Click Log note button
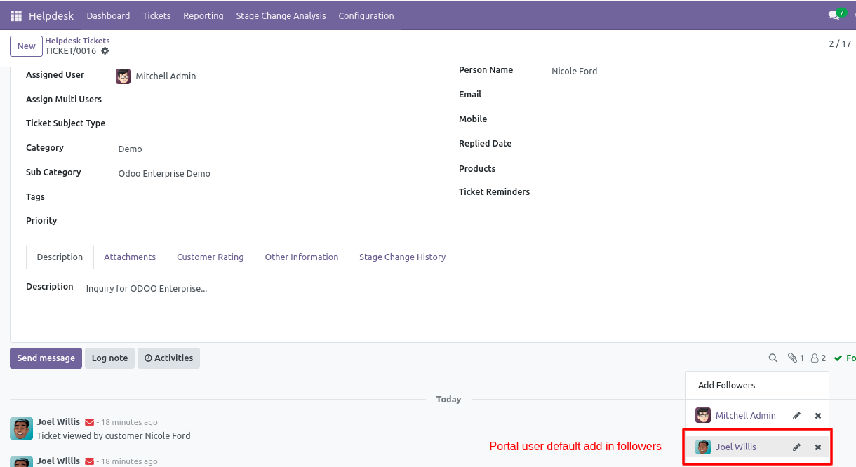 point(109,358)
